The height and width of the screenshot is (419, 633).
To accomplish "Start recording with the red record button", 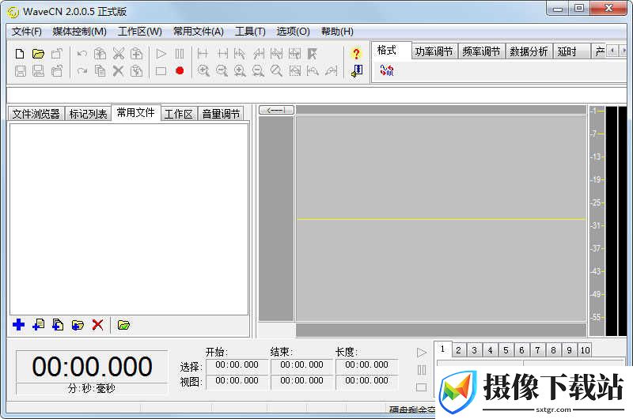I will 180,71.
